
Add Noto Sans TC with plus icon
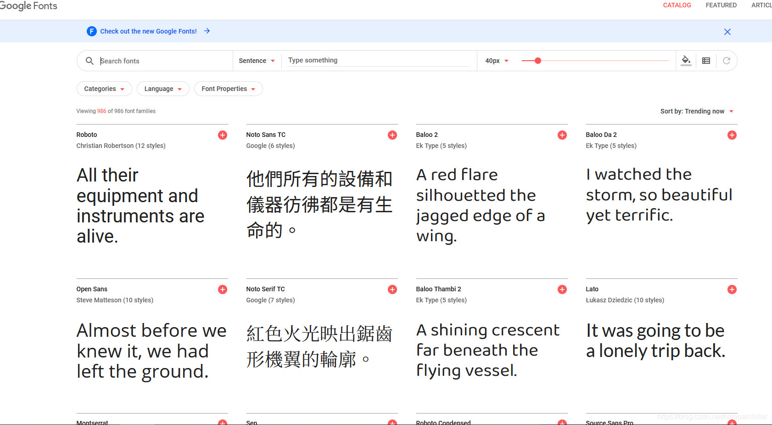pos(392,135)
